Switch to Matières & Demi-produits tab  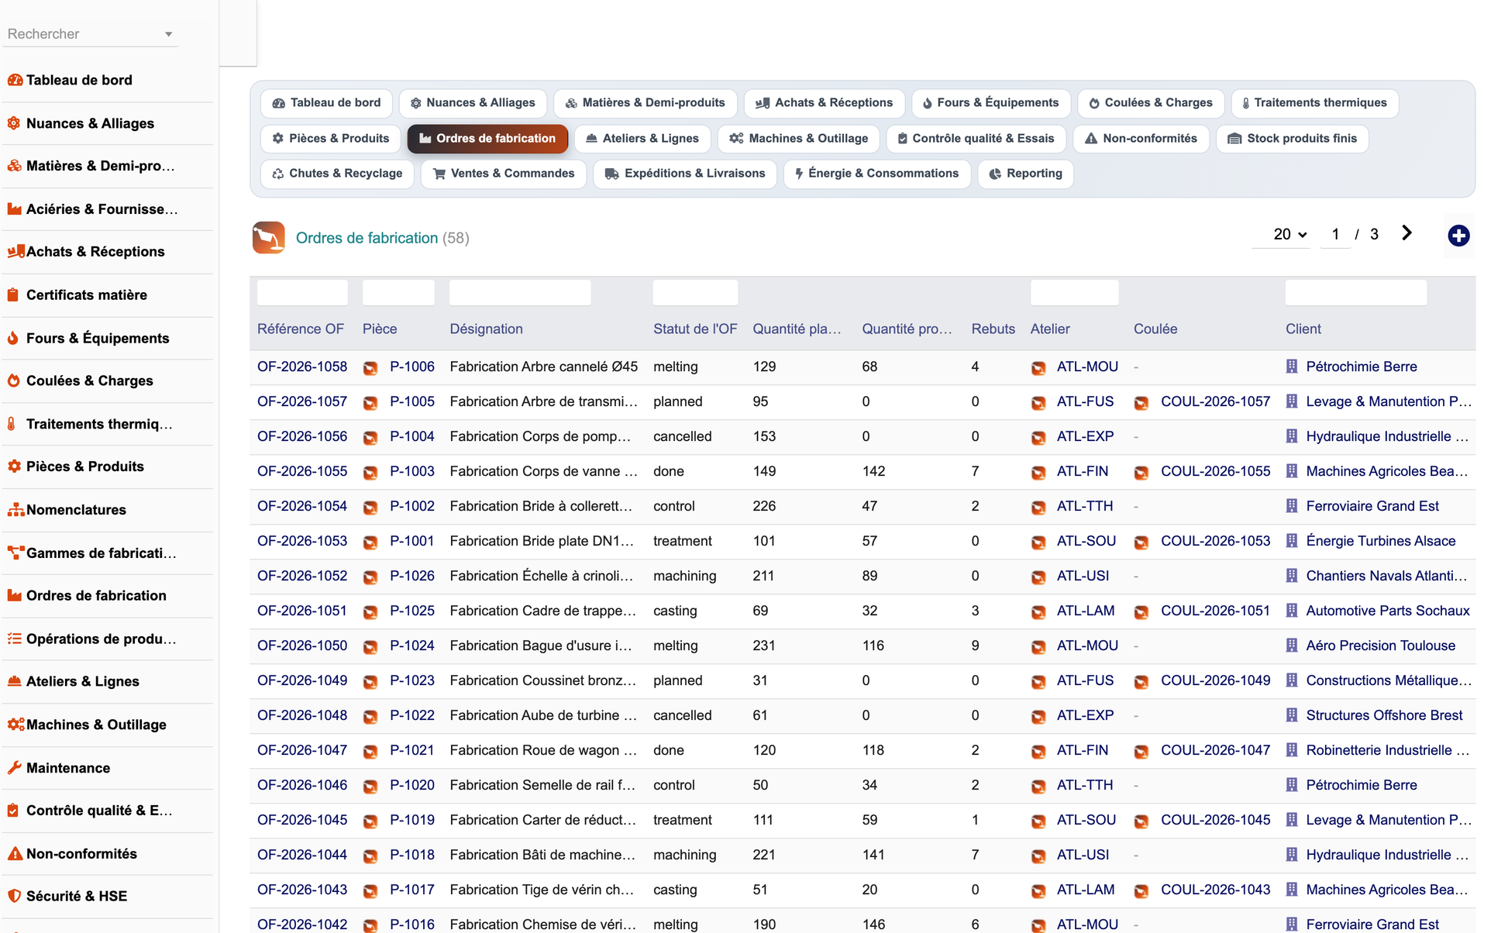[646, 103]
